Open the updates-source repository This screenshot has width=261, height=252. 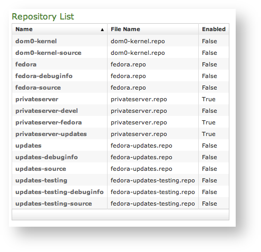coord(41,169)
